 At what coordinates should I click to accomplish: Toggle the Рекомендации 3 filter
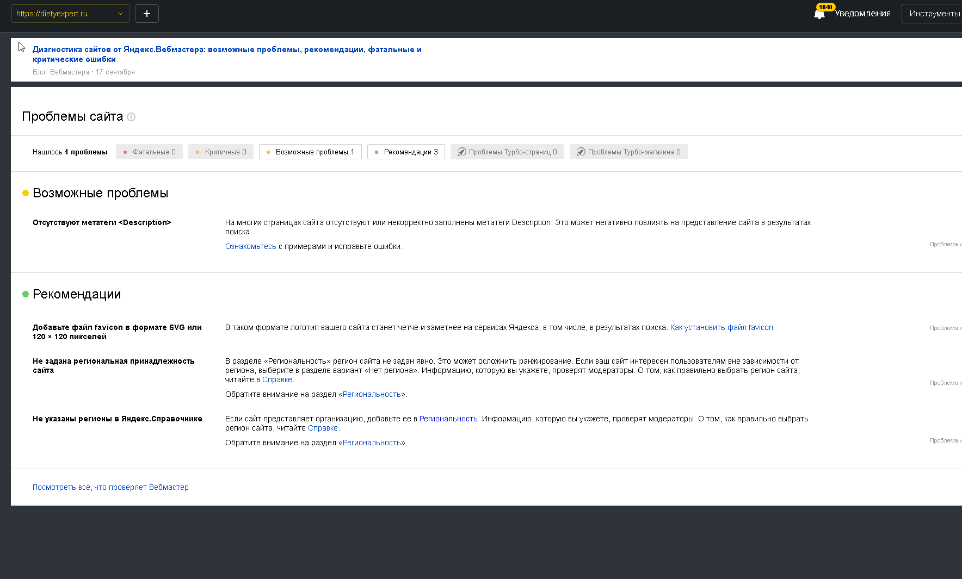[406, 152]
